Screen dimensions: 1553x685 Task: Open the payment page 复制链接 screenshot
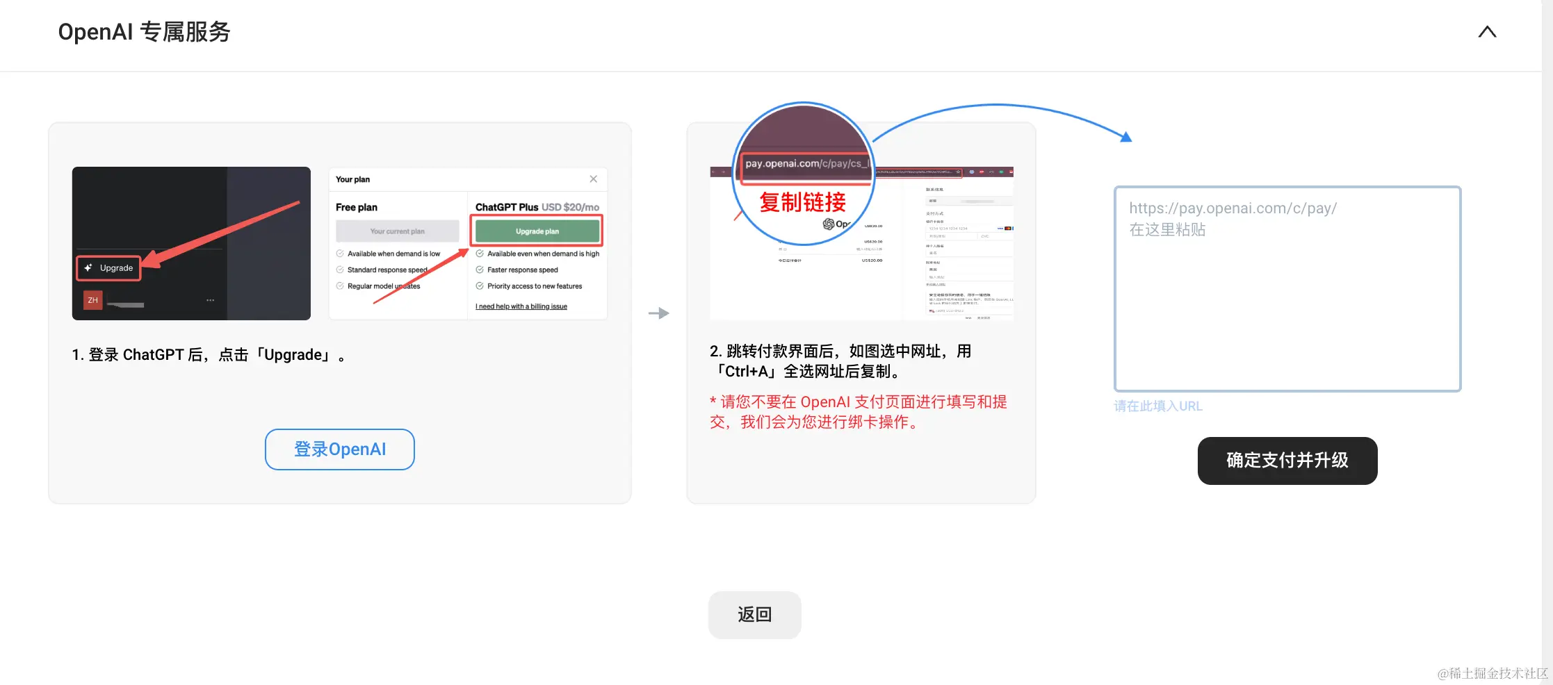tap(861, 243)
